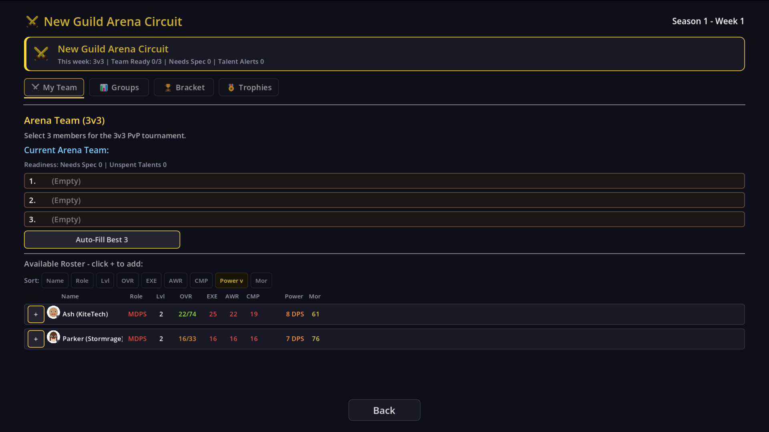Select empty arena team slot 1
The width and height of the screenshot is (769, 432).
(x=384, y=181)
